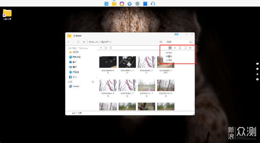260x143 pixels.
Task: Open the view settings gear in file toolbar
Action: [x=190, y=48]
